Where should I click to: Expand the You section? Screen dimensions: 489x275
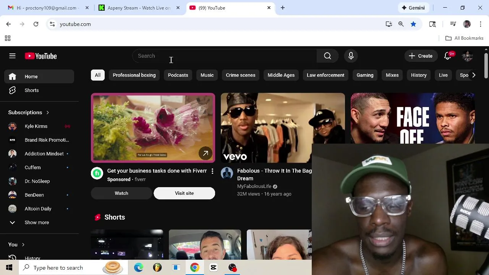16,244
